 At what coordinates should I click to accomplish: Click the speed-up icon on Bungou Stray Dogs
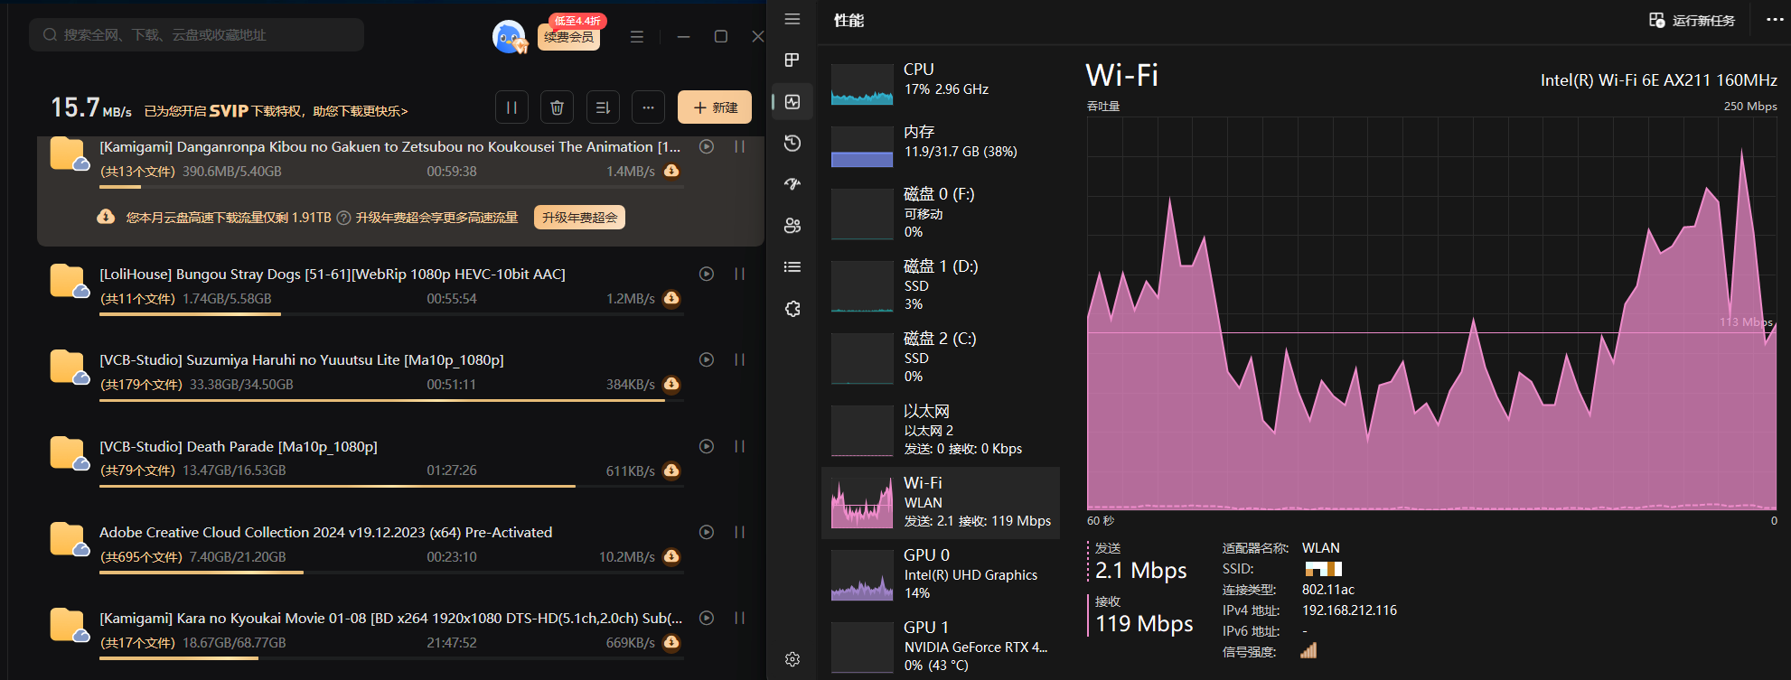point(671,298)
